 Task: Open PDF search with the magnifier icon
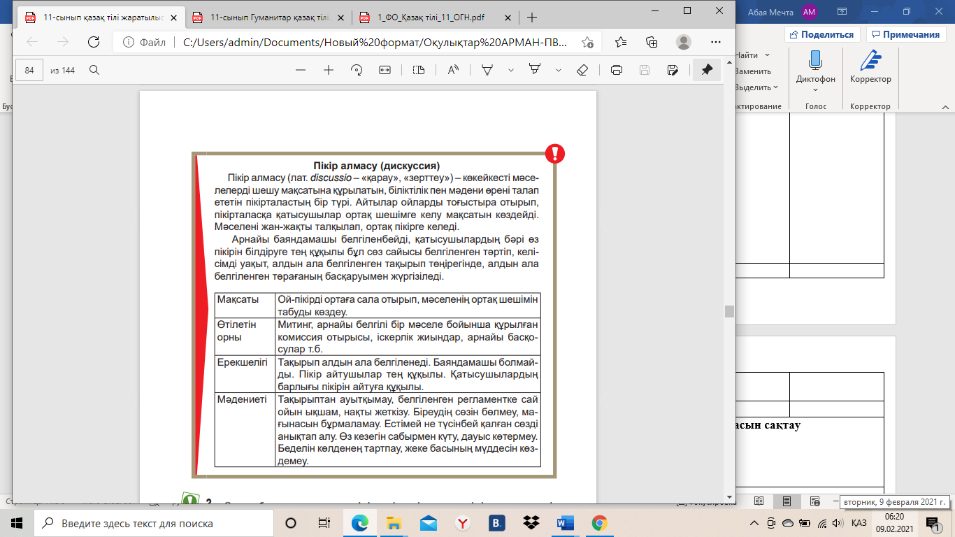[94, 70]
